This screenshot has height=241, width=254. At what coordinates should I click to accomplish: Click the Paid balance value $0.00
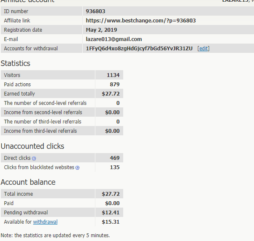click(112, 203)
